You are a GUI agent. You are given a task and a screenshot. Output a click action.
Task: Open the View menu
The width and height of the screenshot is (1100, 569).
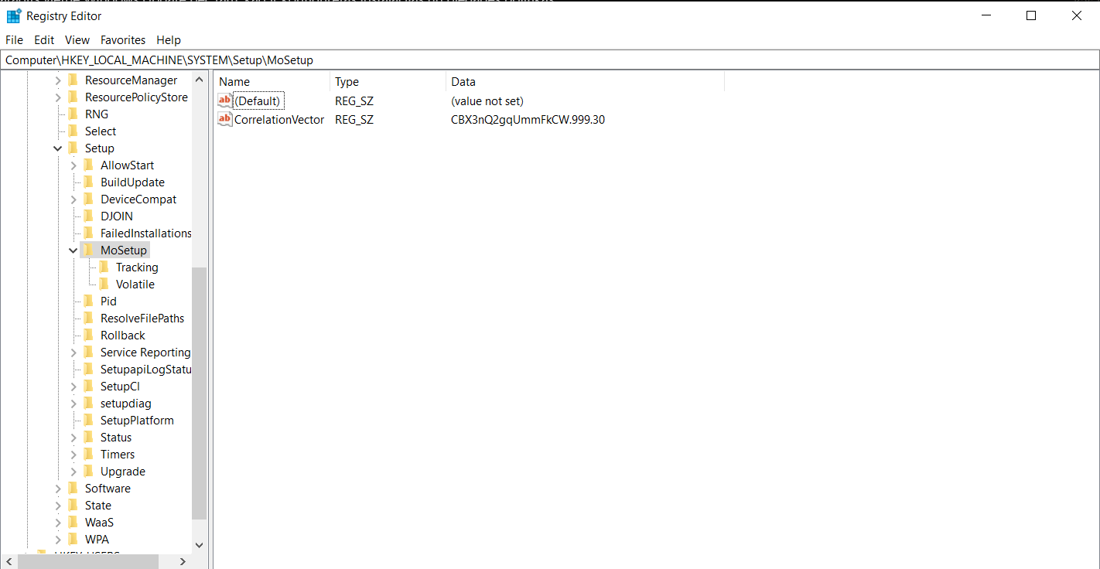pos(77,39)
